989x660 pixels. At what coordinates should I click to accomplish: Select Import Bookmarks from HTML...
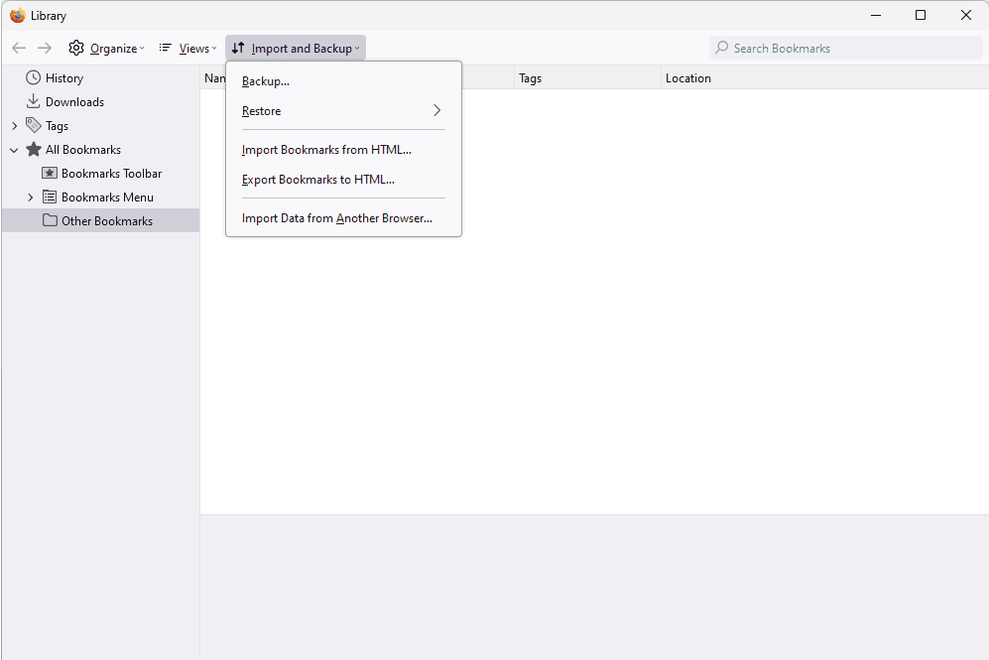[x=326, y=150]
